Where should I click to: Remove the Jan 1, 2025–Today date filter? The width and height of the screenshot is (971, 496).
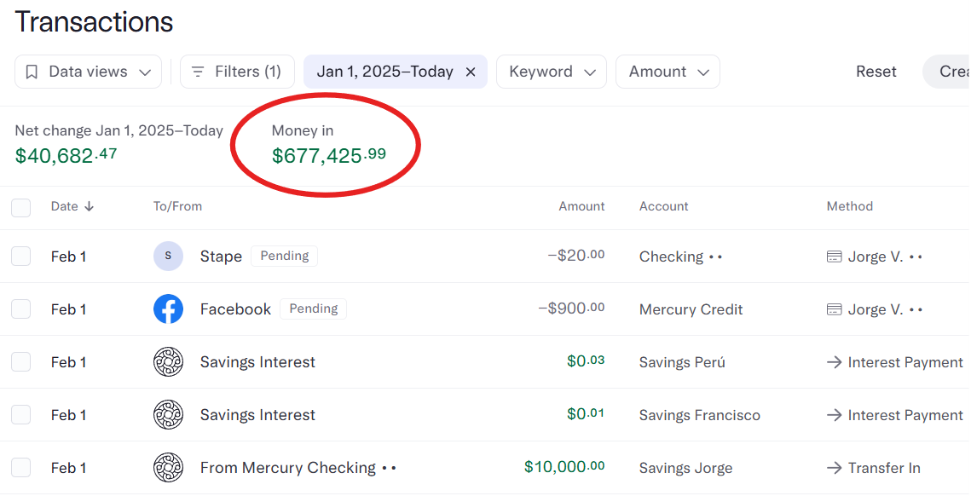point(471,72)
